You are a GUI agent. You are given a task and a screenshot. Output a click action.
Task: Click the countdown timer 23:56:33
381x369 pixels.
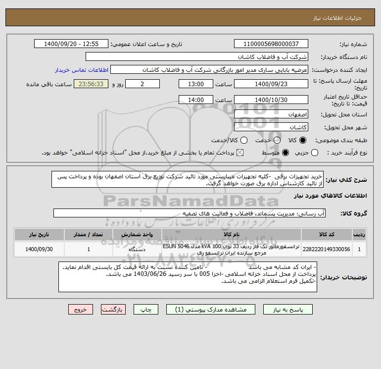(91, 84)
